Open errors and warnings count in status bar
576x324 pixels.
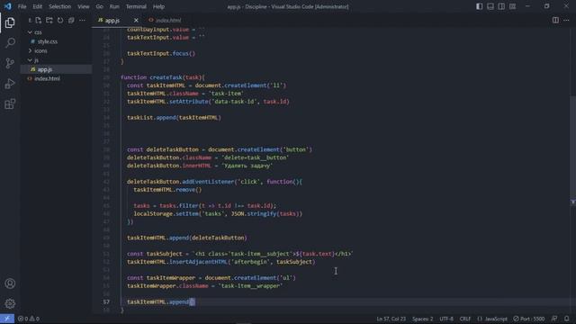coord(29,319)
